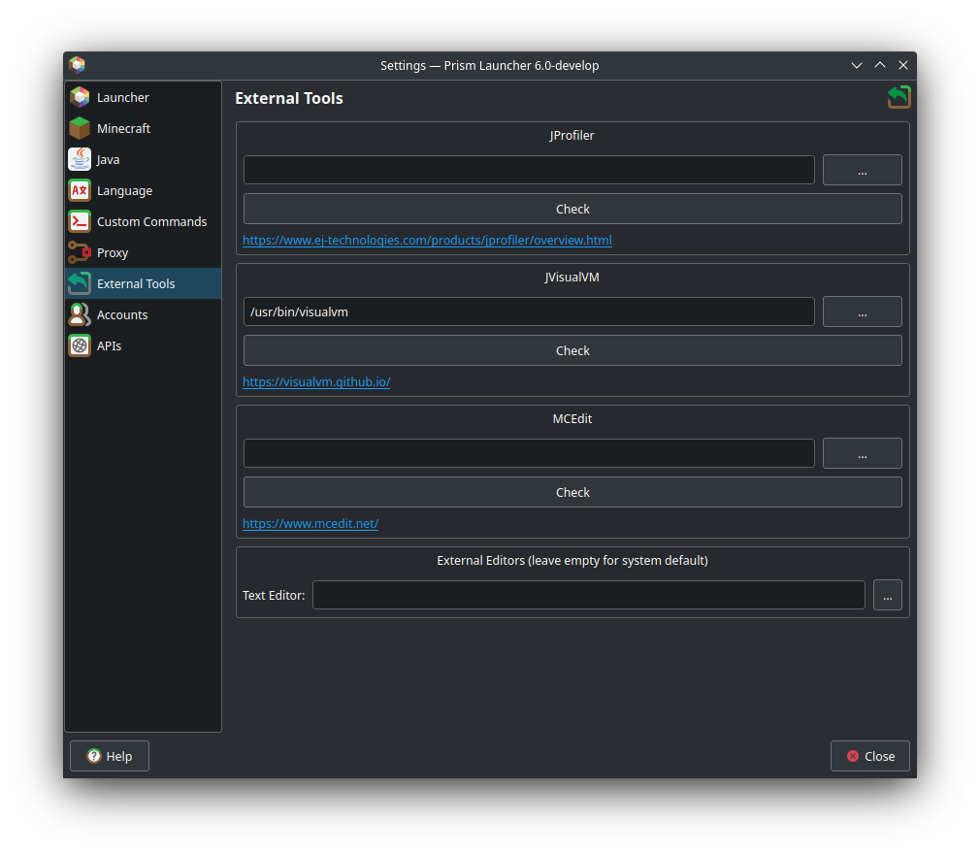
Task: Browse for the MCEdit path
Action: [862, 453]
